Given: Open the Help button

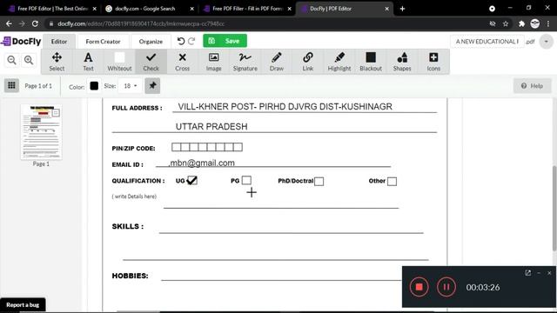Looking at the screenshot, I should pos(532,86).
